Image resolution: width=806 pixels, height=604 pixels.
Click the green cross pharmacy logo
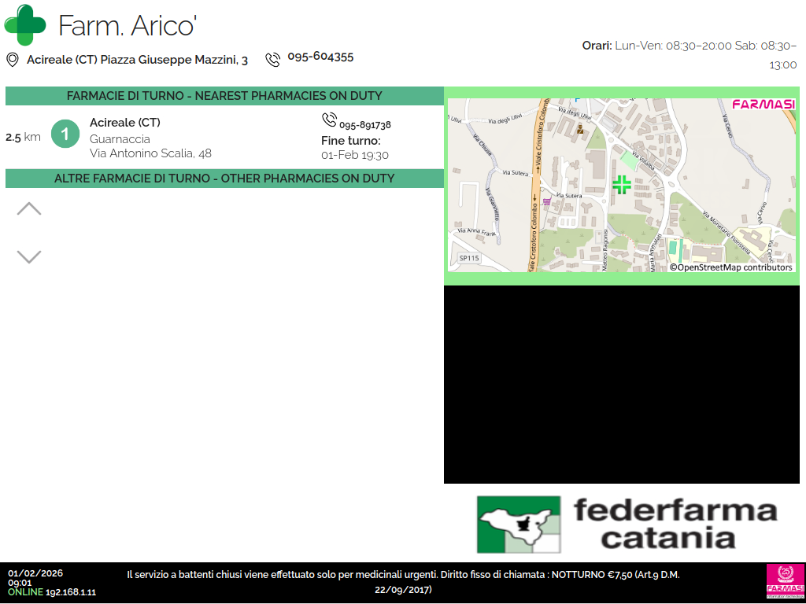tap(25, 24)
